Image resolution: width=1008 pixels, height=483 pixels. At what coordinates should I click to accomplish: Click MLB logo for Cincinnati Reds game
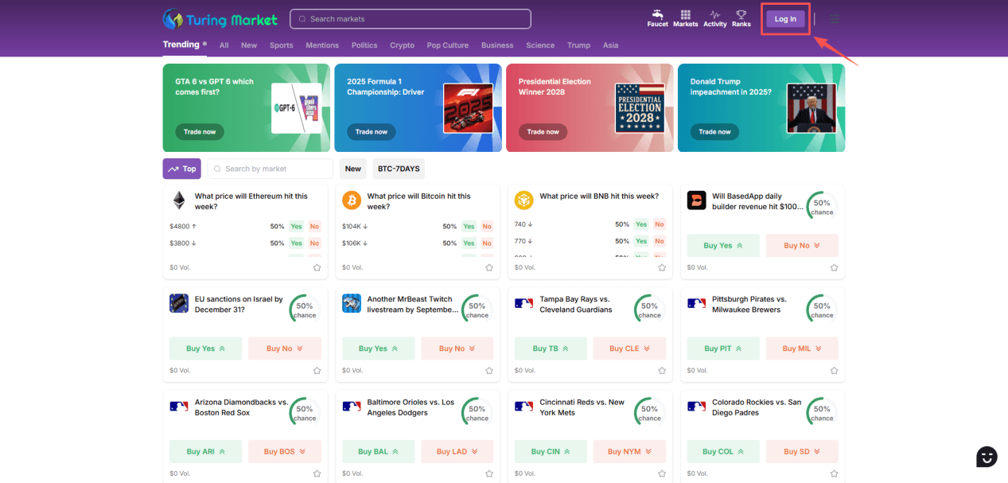pyautogui.click(x=523, y=407)
